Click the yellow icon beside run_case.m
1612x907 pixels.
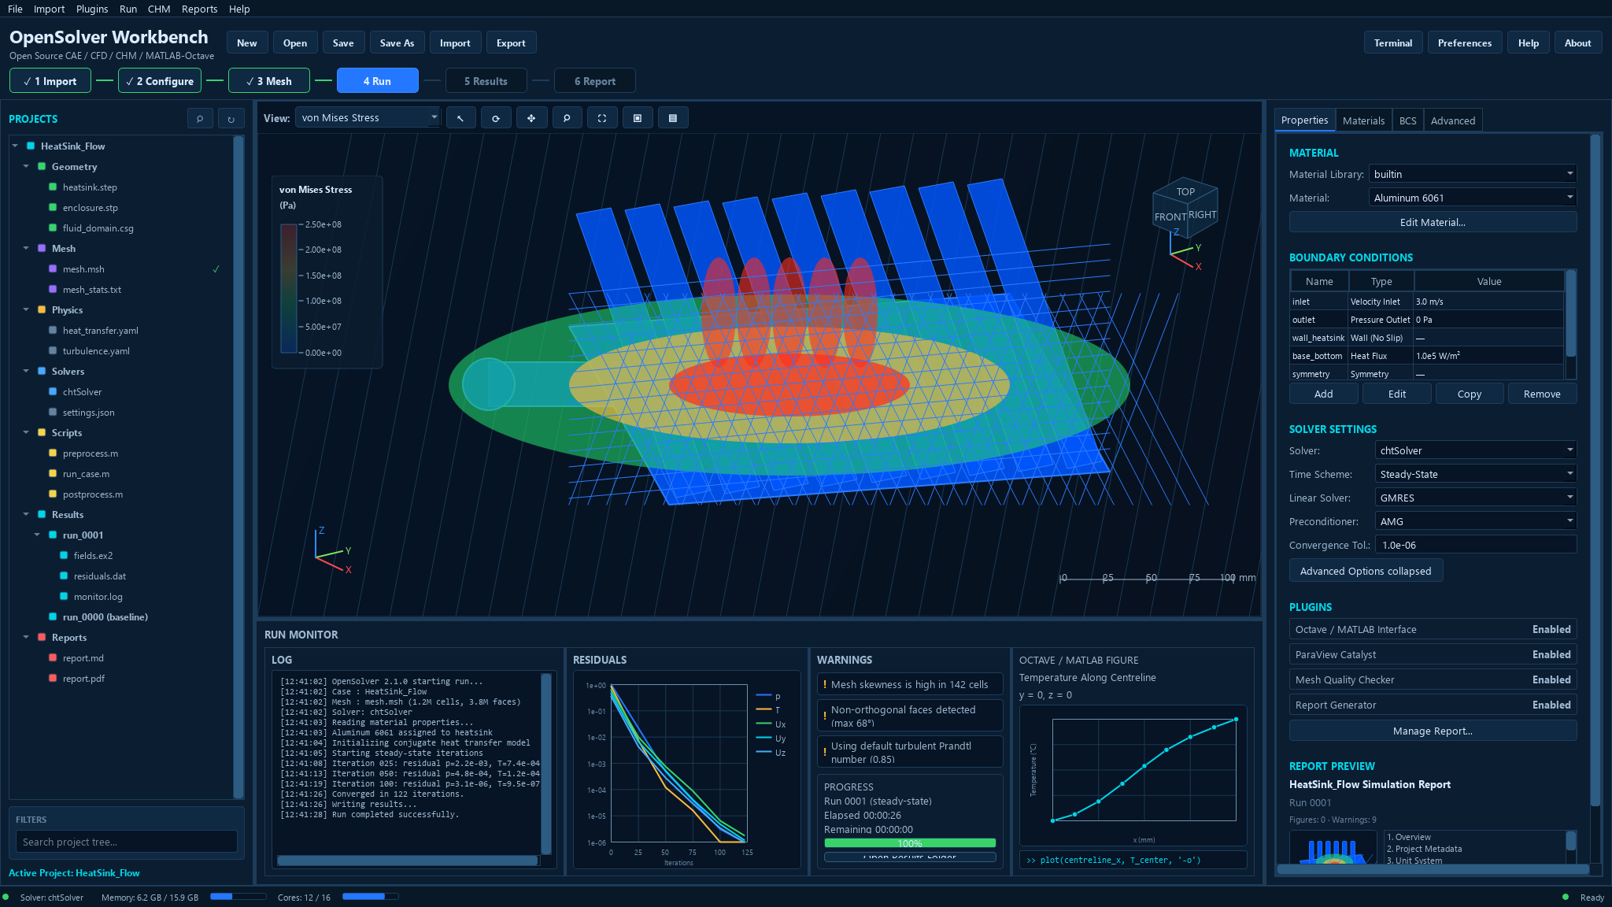53,474
